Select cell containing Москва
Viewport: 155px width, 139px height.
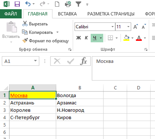tap(33, 95)
